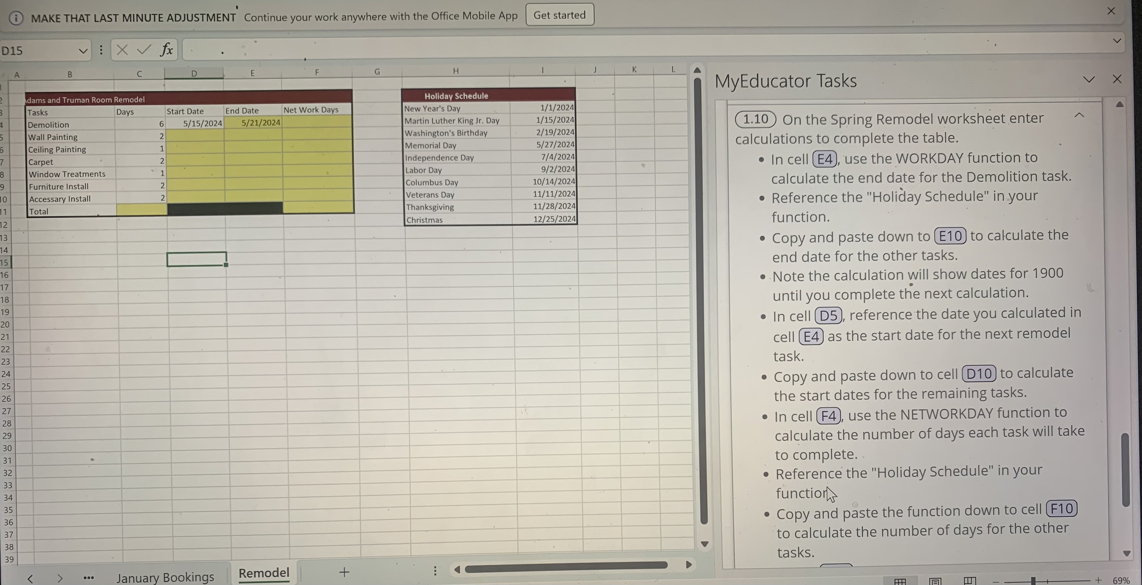Open the hidden sheets ellipsis menu

[x=88, y=578]
